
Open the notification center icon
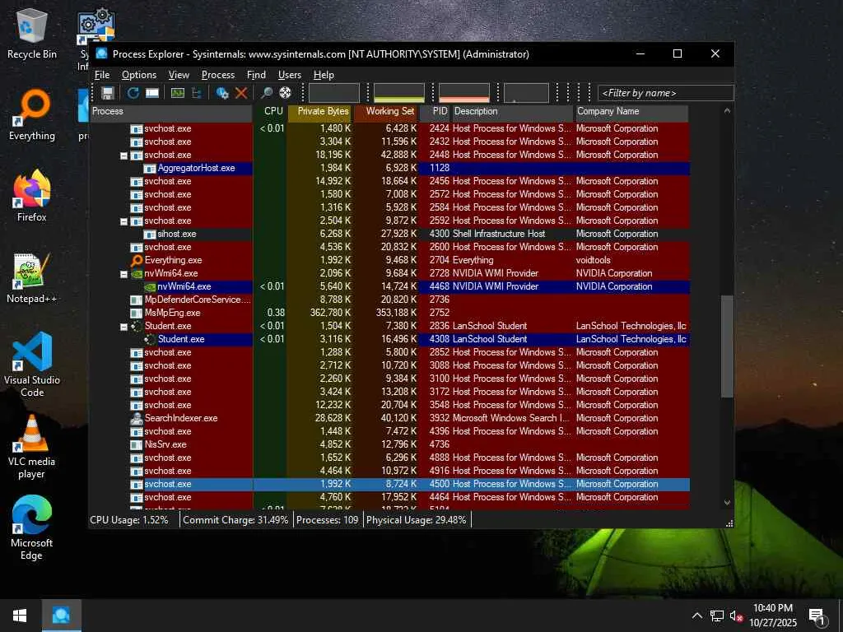click(x=817, y=616)
